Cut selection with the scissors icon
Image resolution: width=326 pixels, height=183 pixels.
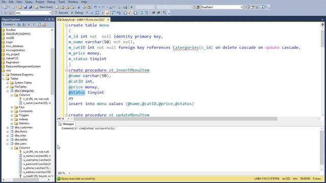[x=78, y=7]
